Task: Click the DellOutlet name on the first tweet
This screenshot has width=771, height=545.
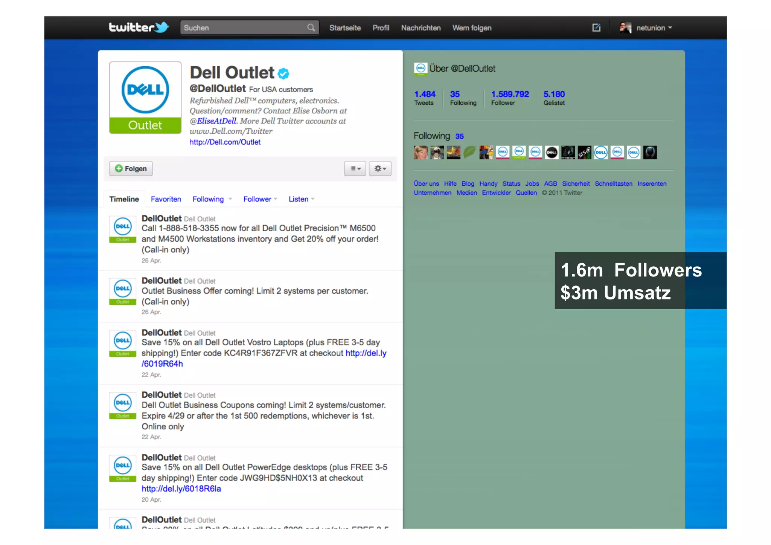Action: pos(162,218)
